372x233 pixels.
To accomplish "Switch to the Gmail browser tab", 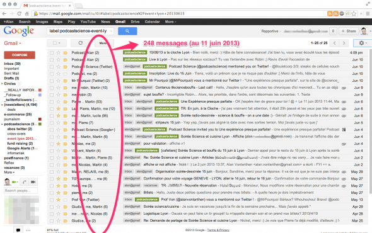I will point(47,5).
